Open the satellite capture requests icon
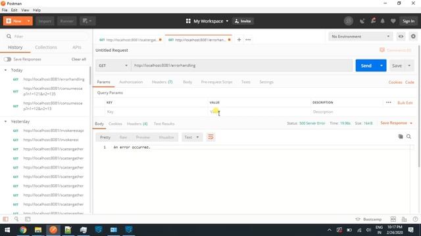Image resolution: width=421 pixels, height=236 pixels. pos(362,21)
